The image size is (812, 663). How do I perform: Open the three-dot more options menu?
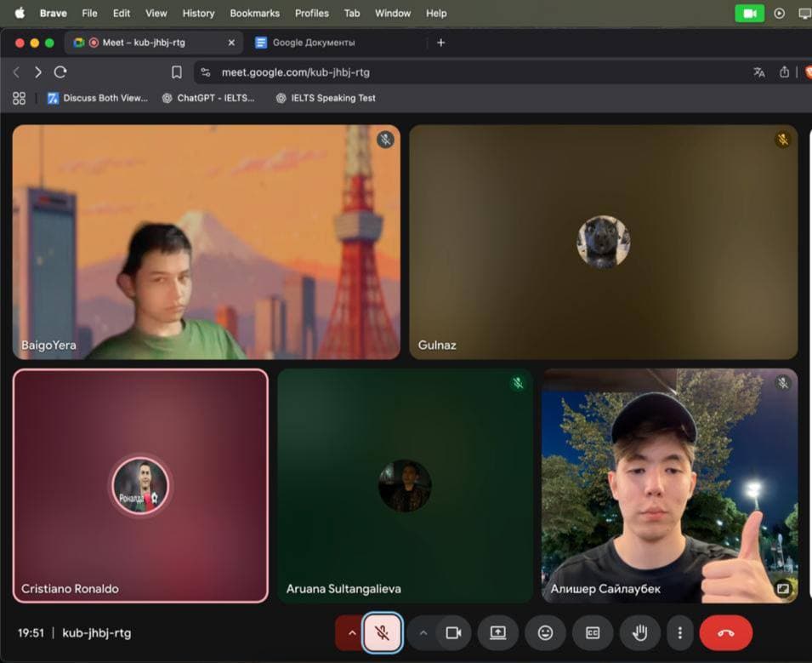point(679,633)
